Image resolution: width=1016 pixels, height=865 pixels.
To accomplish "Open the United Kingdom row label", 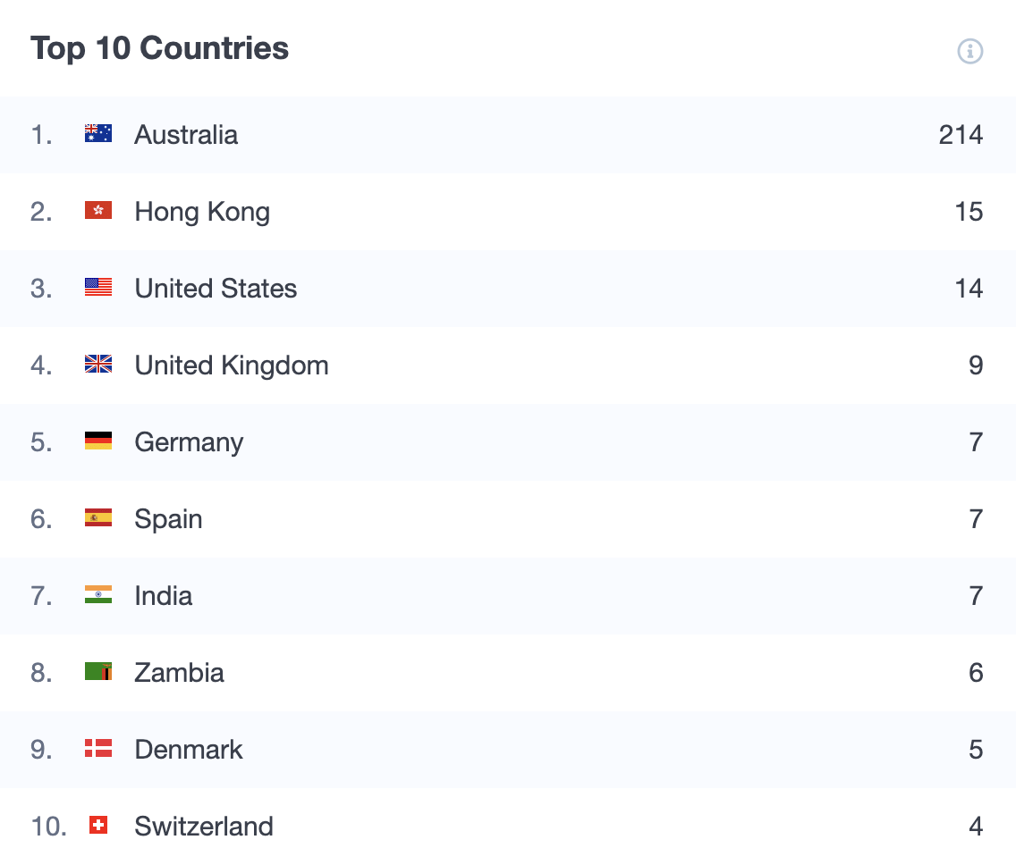I will pos(232,366).
